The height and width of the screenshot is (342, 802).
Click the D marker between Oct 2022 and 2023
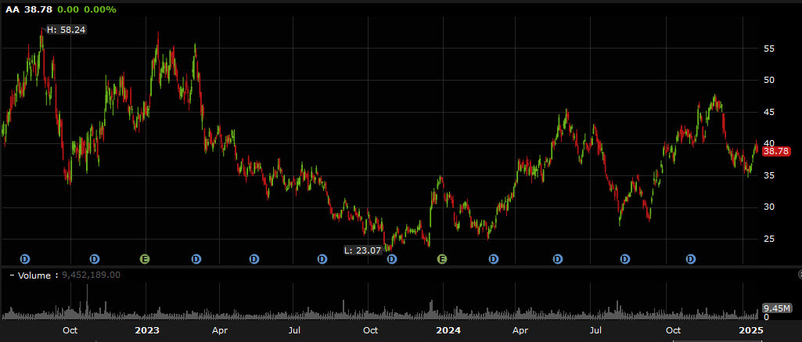point(94,259)
